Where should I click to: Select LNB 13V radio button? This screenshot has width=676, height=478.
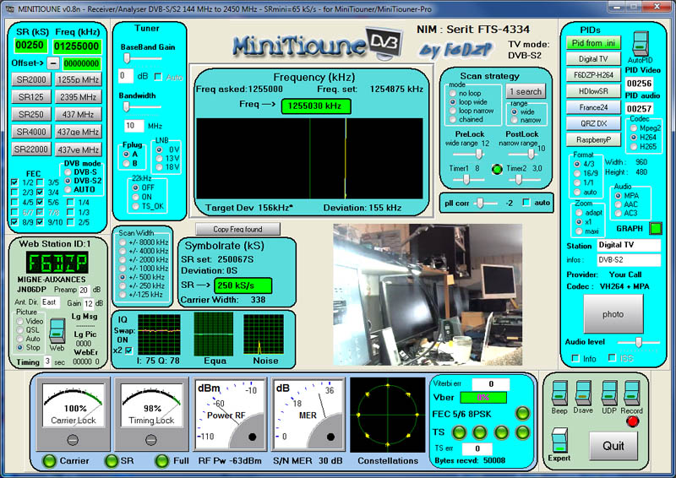click(159, 158)
